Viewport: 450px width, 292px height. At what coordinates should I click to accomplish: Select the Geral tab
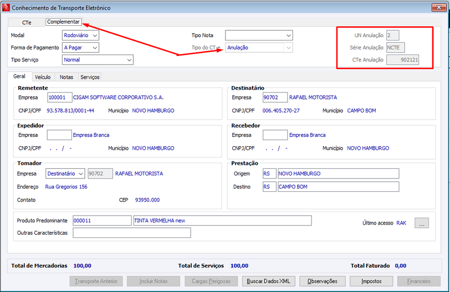(19, 77)
